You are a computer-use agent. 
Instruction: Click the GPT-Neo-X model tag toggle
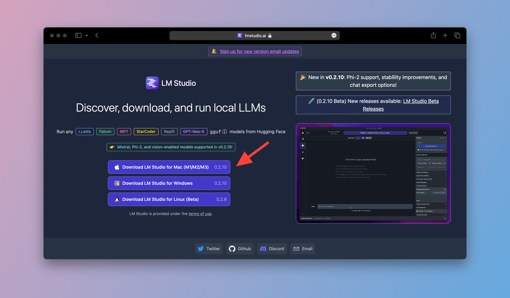[194, 131]
